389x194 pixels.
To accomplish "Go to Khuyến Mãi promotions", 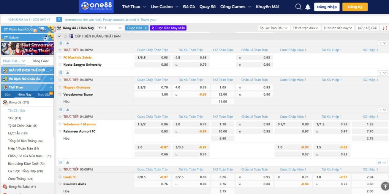I will tap(267, 7).
